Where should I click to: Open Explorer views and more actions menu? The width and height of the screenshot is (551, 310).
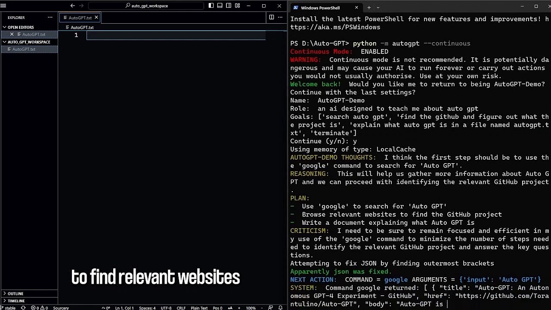50,18
